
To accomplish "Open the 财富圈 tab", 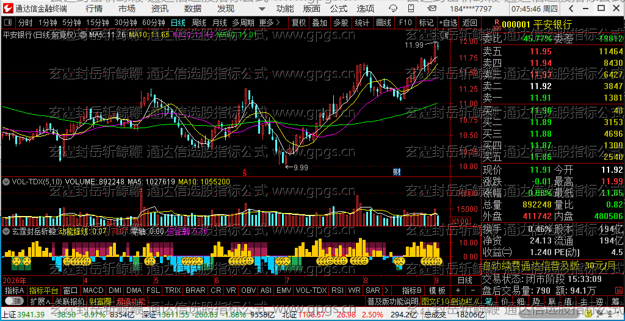I will click(100, 300).
